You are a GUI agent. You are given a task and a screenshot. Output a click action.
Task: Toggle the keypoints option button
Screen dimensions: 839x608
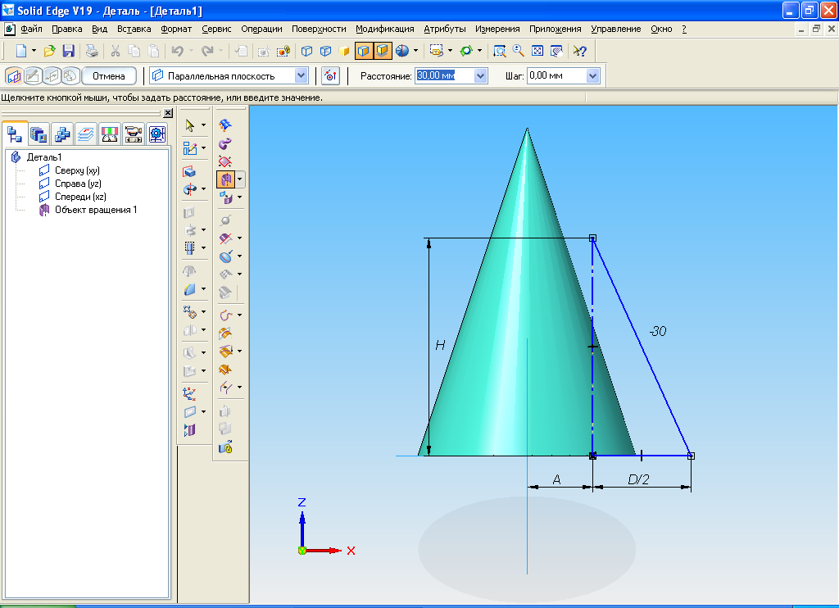(x=330, y=76)
